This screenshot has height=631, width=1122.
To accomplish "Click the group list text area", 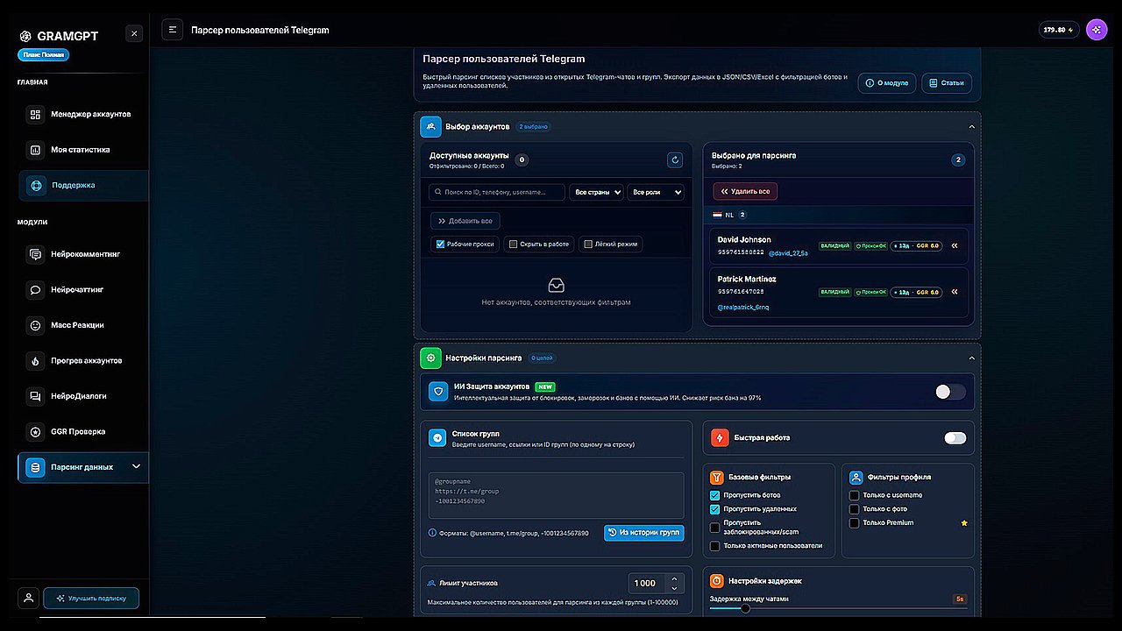I will [556, 495].
